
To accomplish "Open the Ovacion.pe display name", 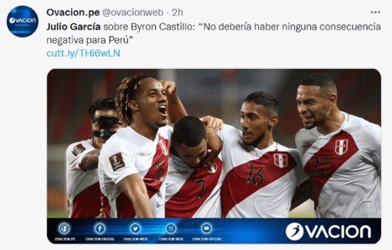I will [x=73, y=12].
